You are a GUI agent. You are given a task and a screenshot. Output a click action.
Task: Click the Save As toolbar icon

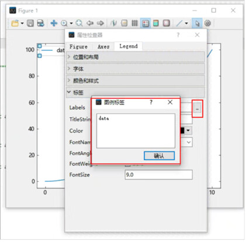[40, 23]
